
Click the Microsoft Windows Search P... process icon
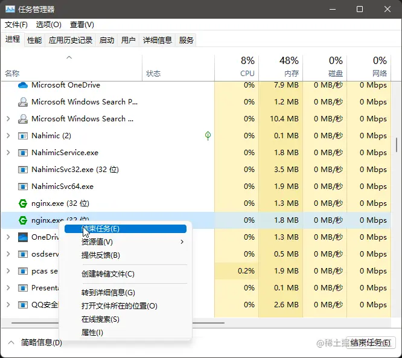[x=23, y=102]
